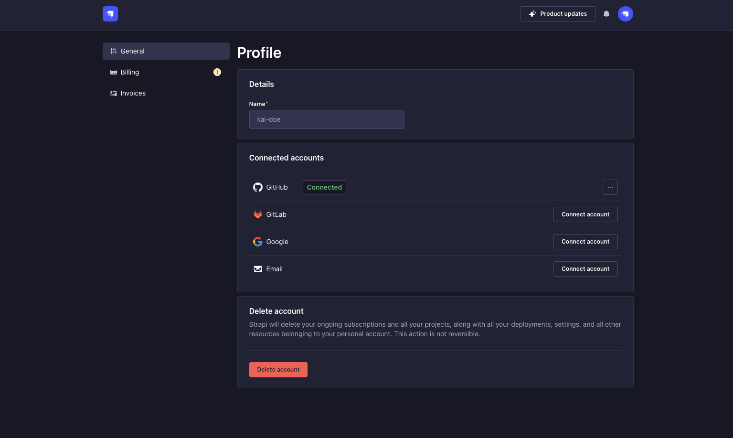Click the Email envelope icon

tap(257, 269)
